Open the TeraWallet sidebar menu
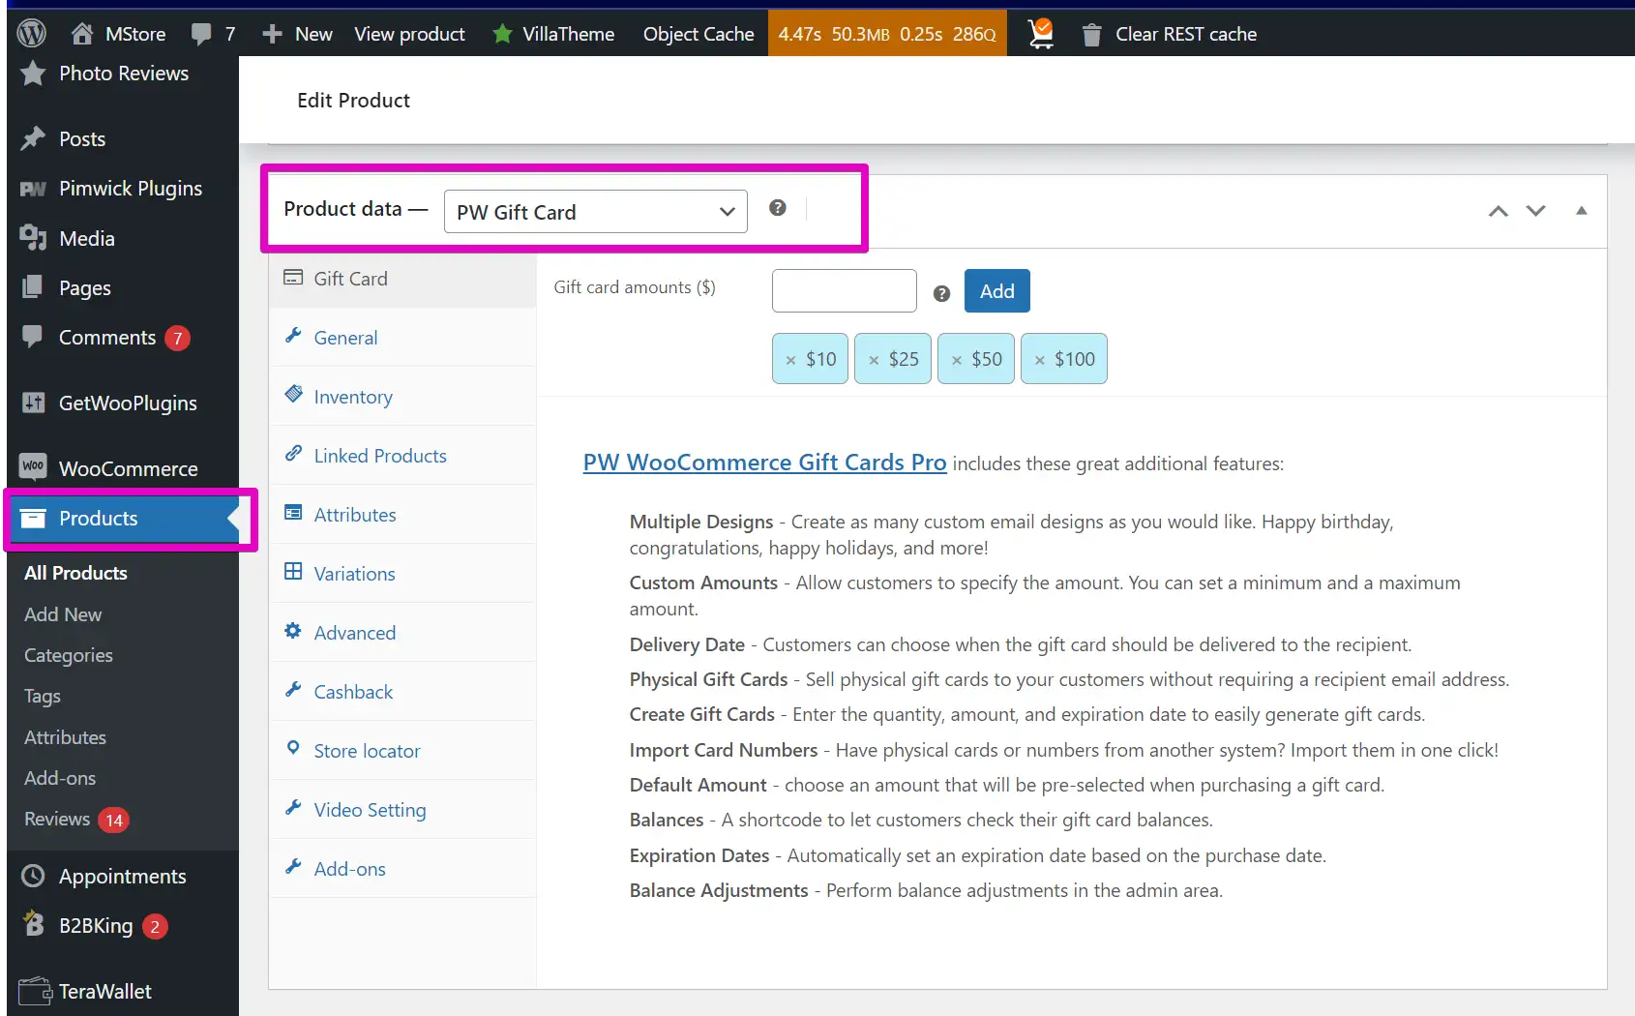Viewport: 1635px width, 1016px height. point(104,991)
